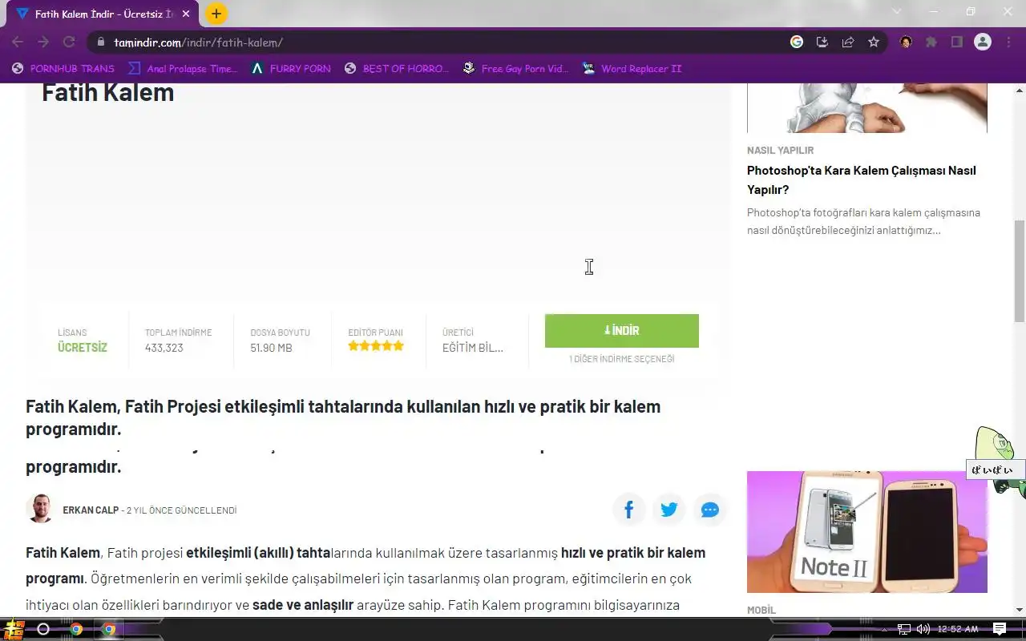Click the page's vertical scrollbar thumb

pyautogui.click(x=1020, y=271)
